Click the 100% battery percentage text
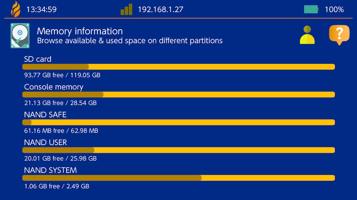Viewport: 357px width, 200px height. (x=334, y=9)
